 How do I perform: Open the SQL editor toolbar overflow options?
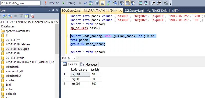(170, 4)
